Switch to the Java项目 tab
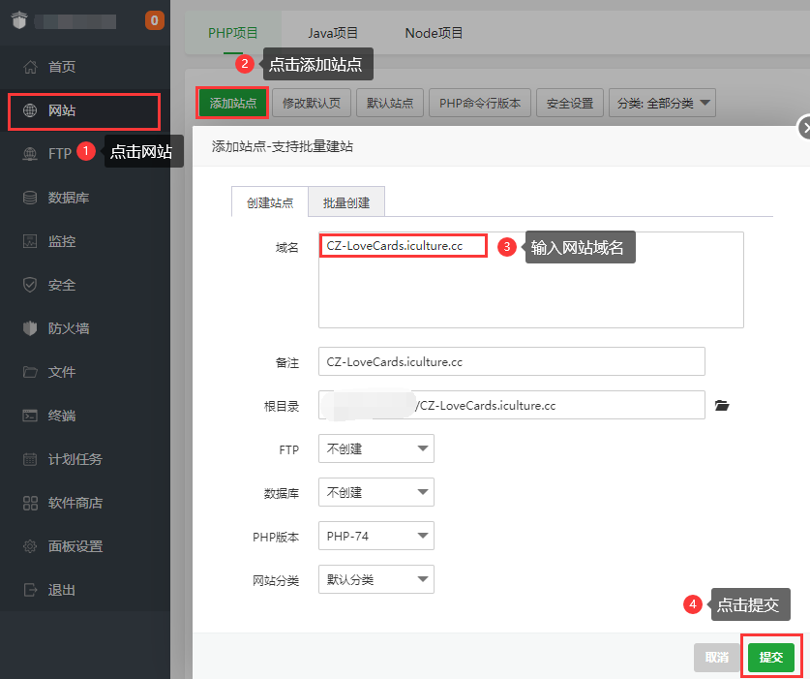Screen dimensions: 810x679 333,33
